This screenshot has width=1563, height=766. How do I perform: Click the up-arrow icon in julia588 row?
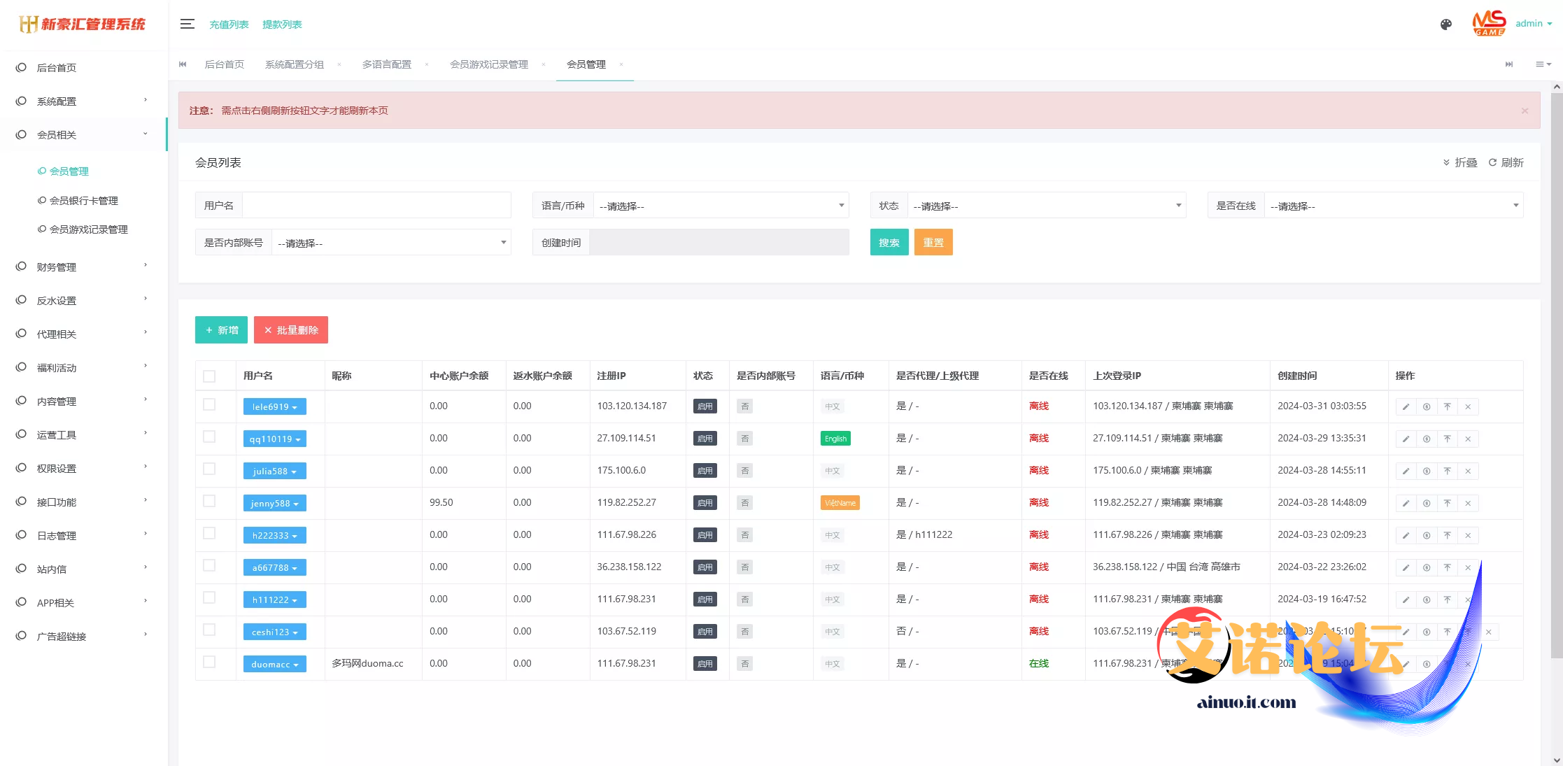tap(1447, 471)
